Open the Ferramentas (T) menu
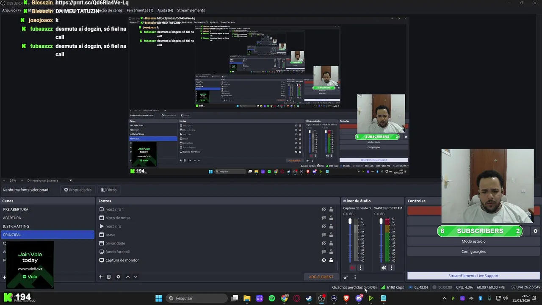 coord(140,10)
